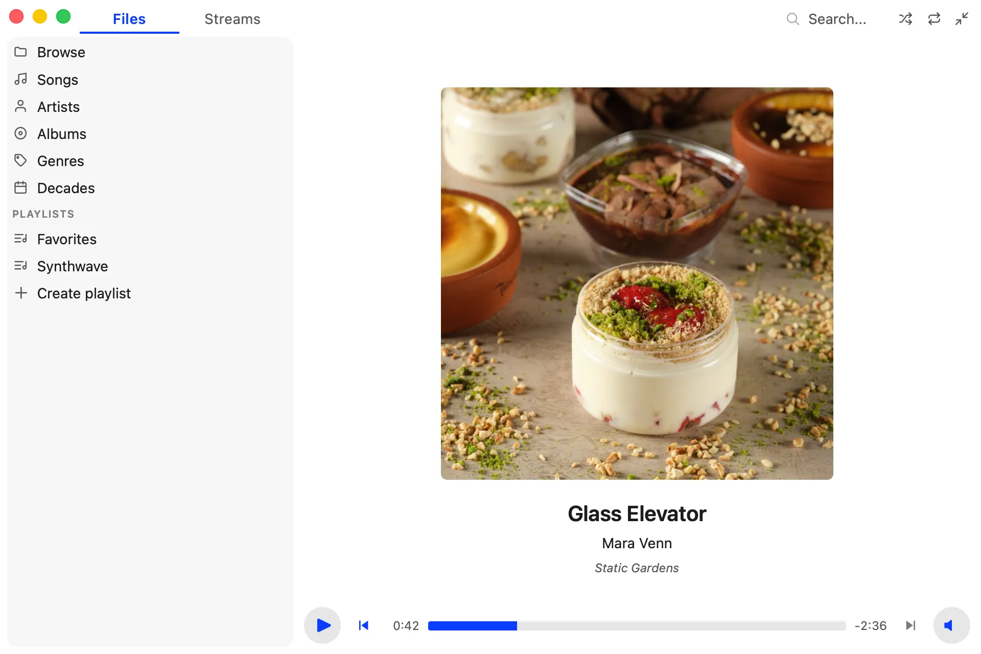Image resolution: width=981 pixels, height=654 pixels.
Task: Collapse the now-playing view with minimize arrows
Action: point(962,19)
